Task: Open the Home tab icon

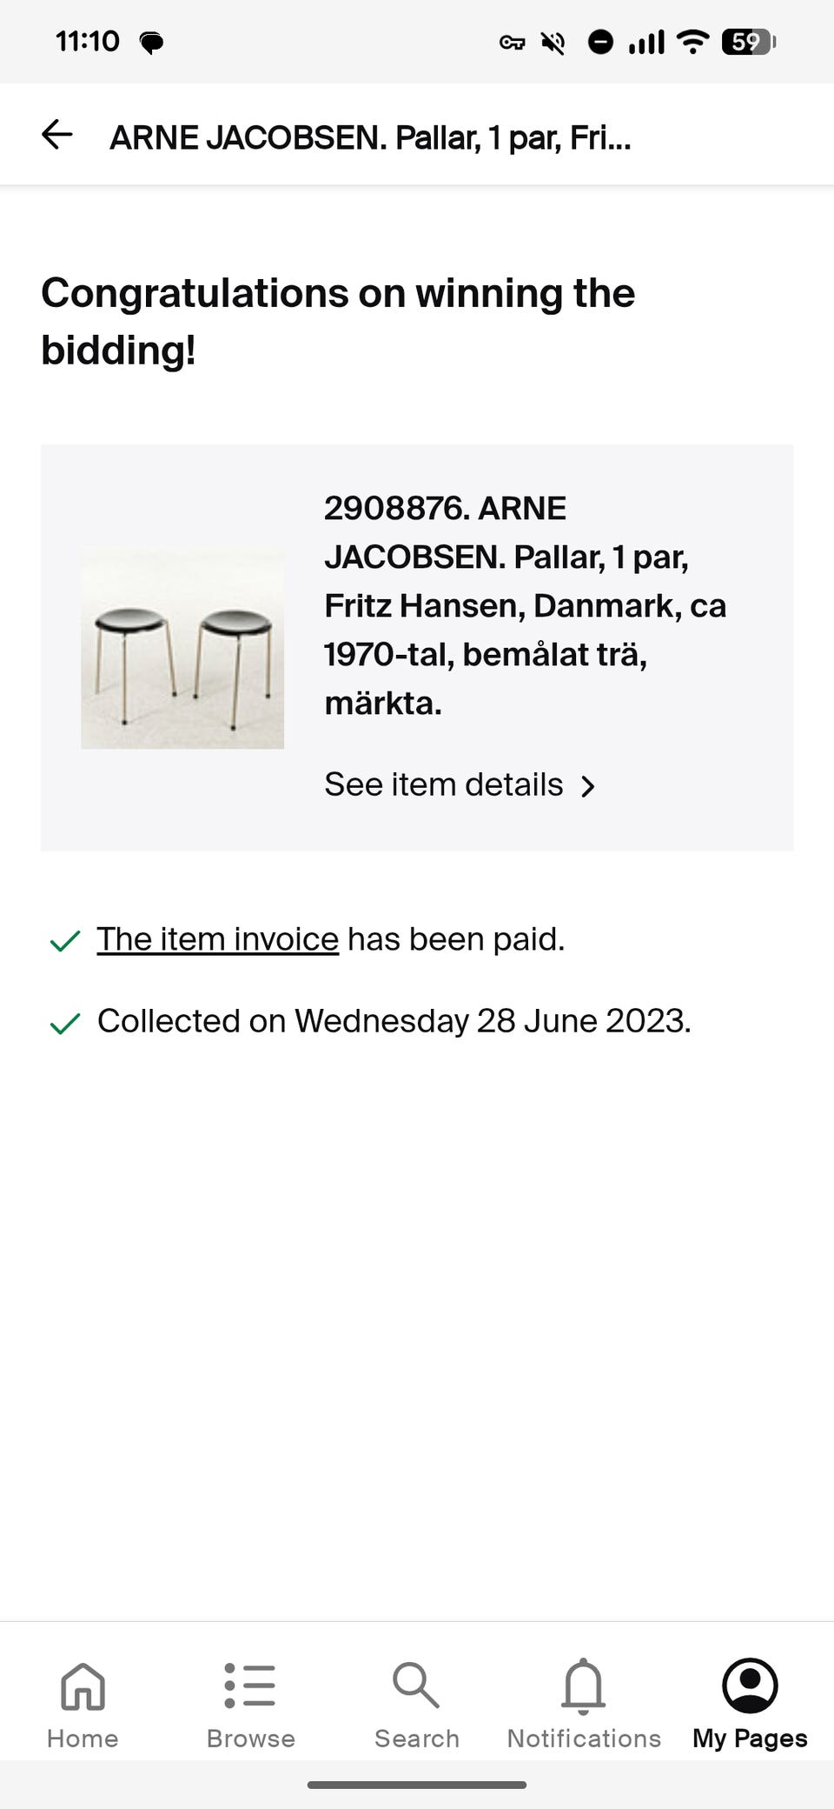Action: coord(83,1686)
